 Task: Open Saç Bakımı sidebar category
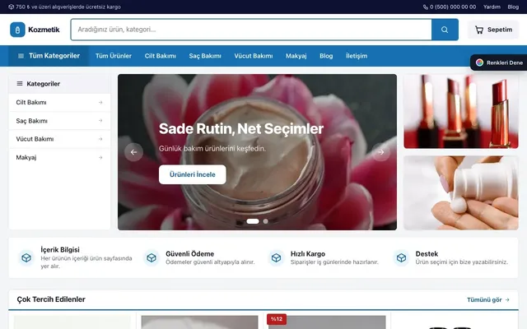(59, 121)
